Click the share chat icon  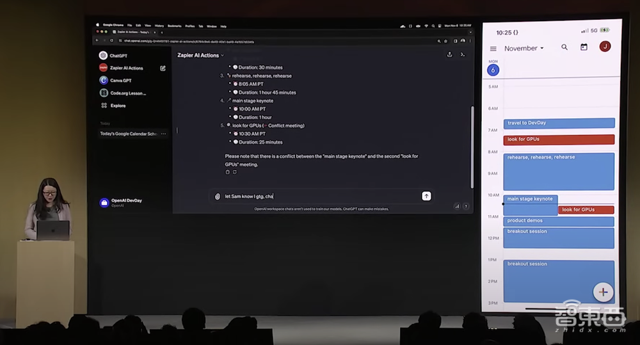pos(449,55)
